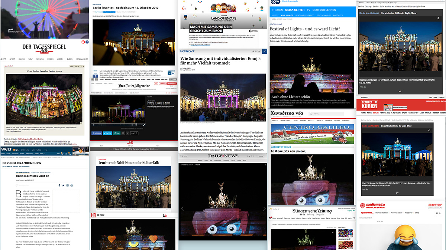Open 'Wie Samsung mit individualisierten Emojis' Horizont headline

pyautogui.click(x=220, y=61)
